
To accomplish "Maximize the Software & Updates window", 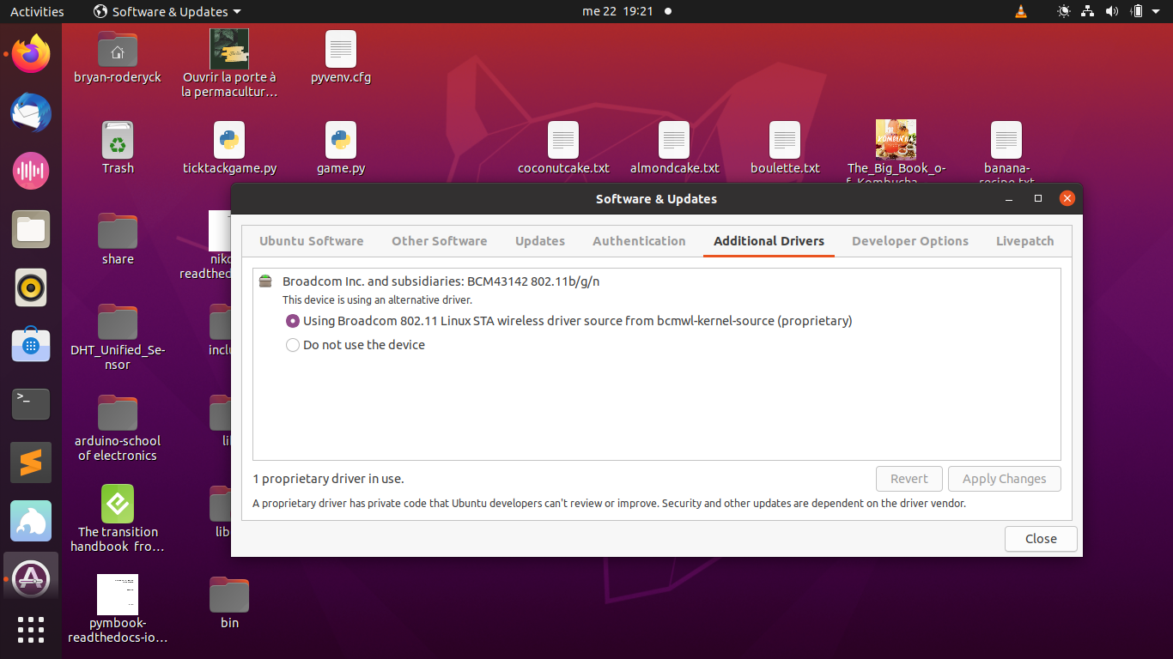I will pyautogui.click(x=1037, y=198).
